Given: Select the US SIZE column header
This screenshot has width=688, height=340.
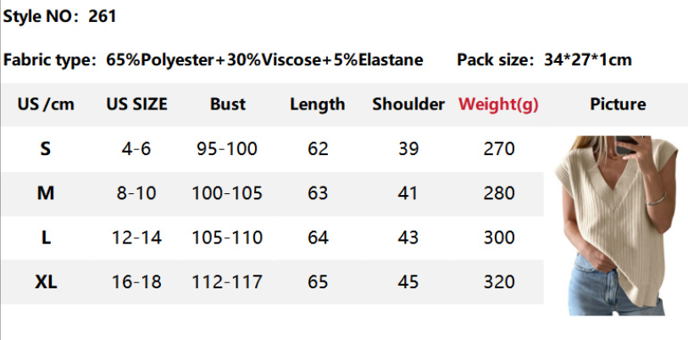Looking at the screenshot, I should (136, 105).
